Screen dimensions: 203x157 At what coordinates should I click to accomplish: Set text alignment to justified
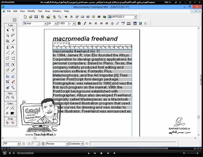pyautogui.click(x=107, y=23)
